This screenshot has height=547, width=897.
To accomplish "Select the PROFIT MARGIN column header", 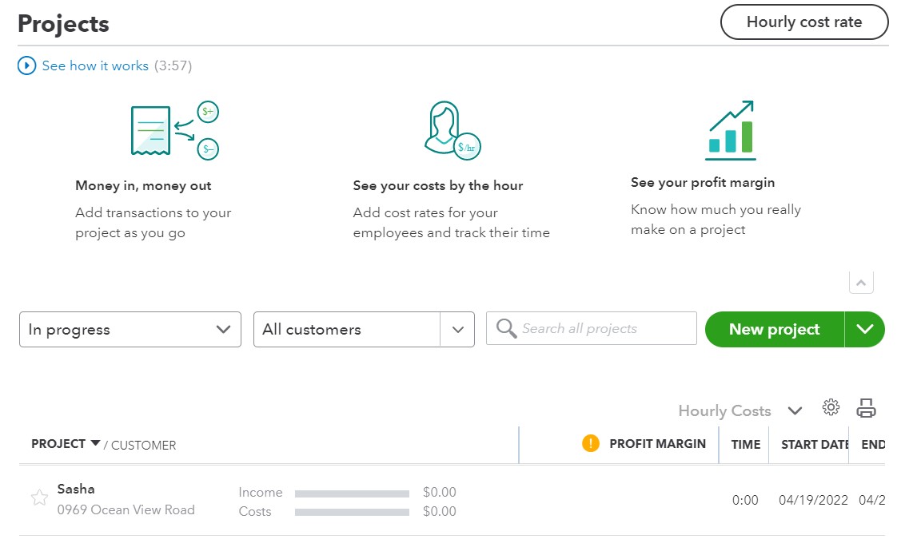I will point(658,443).
